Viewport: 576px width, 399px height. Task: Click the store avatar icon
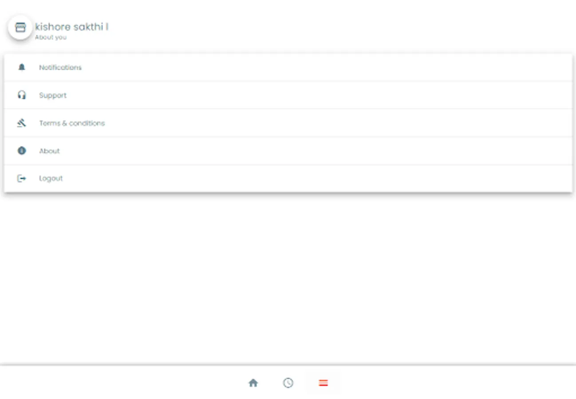coord(20,27)
